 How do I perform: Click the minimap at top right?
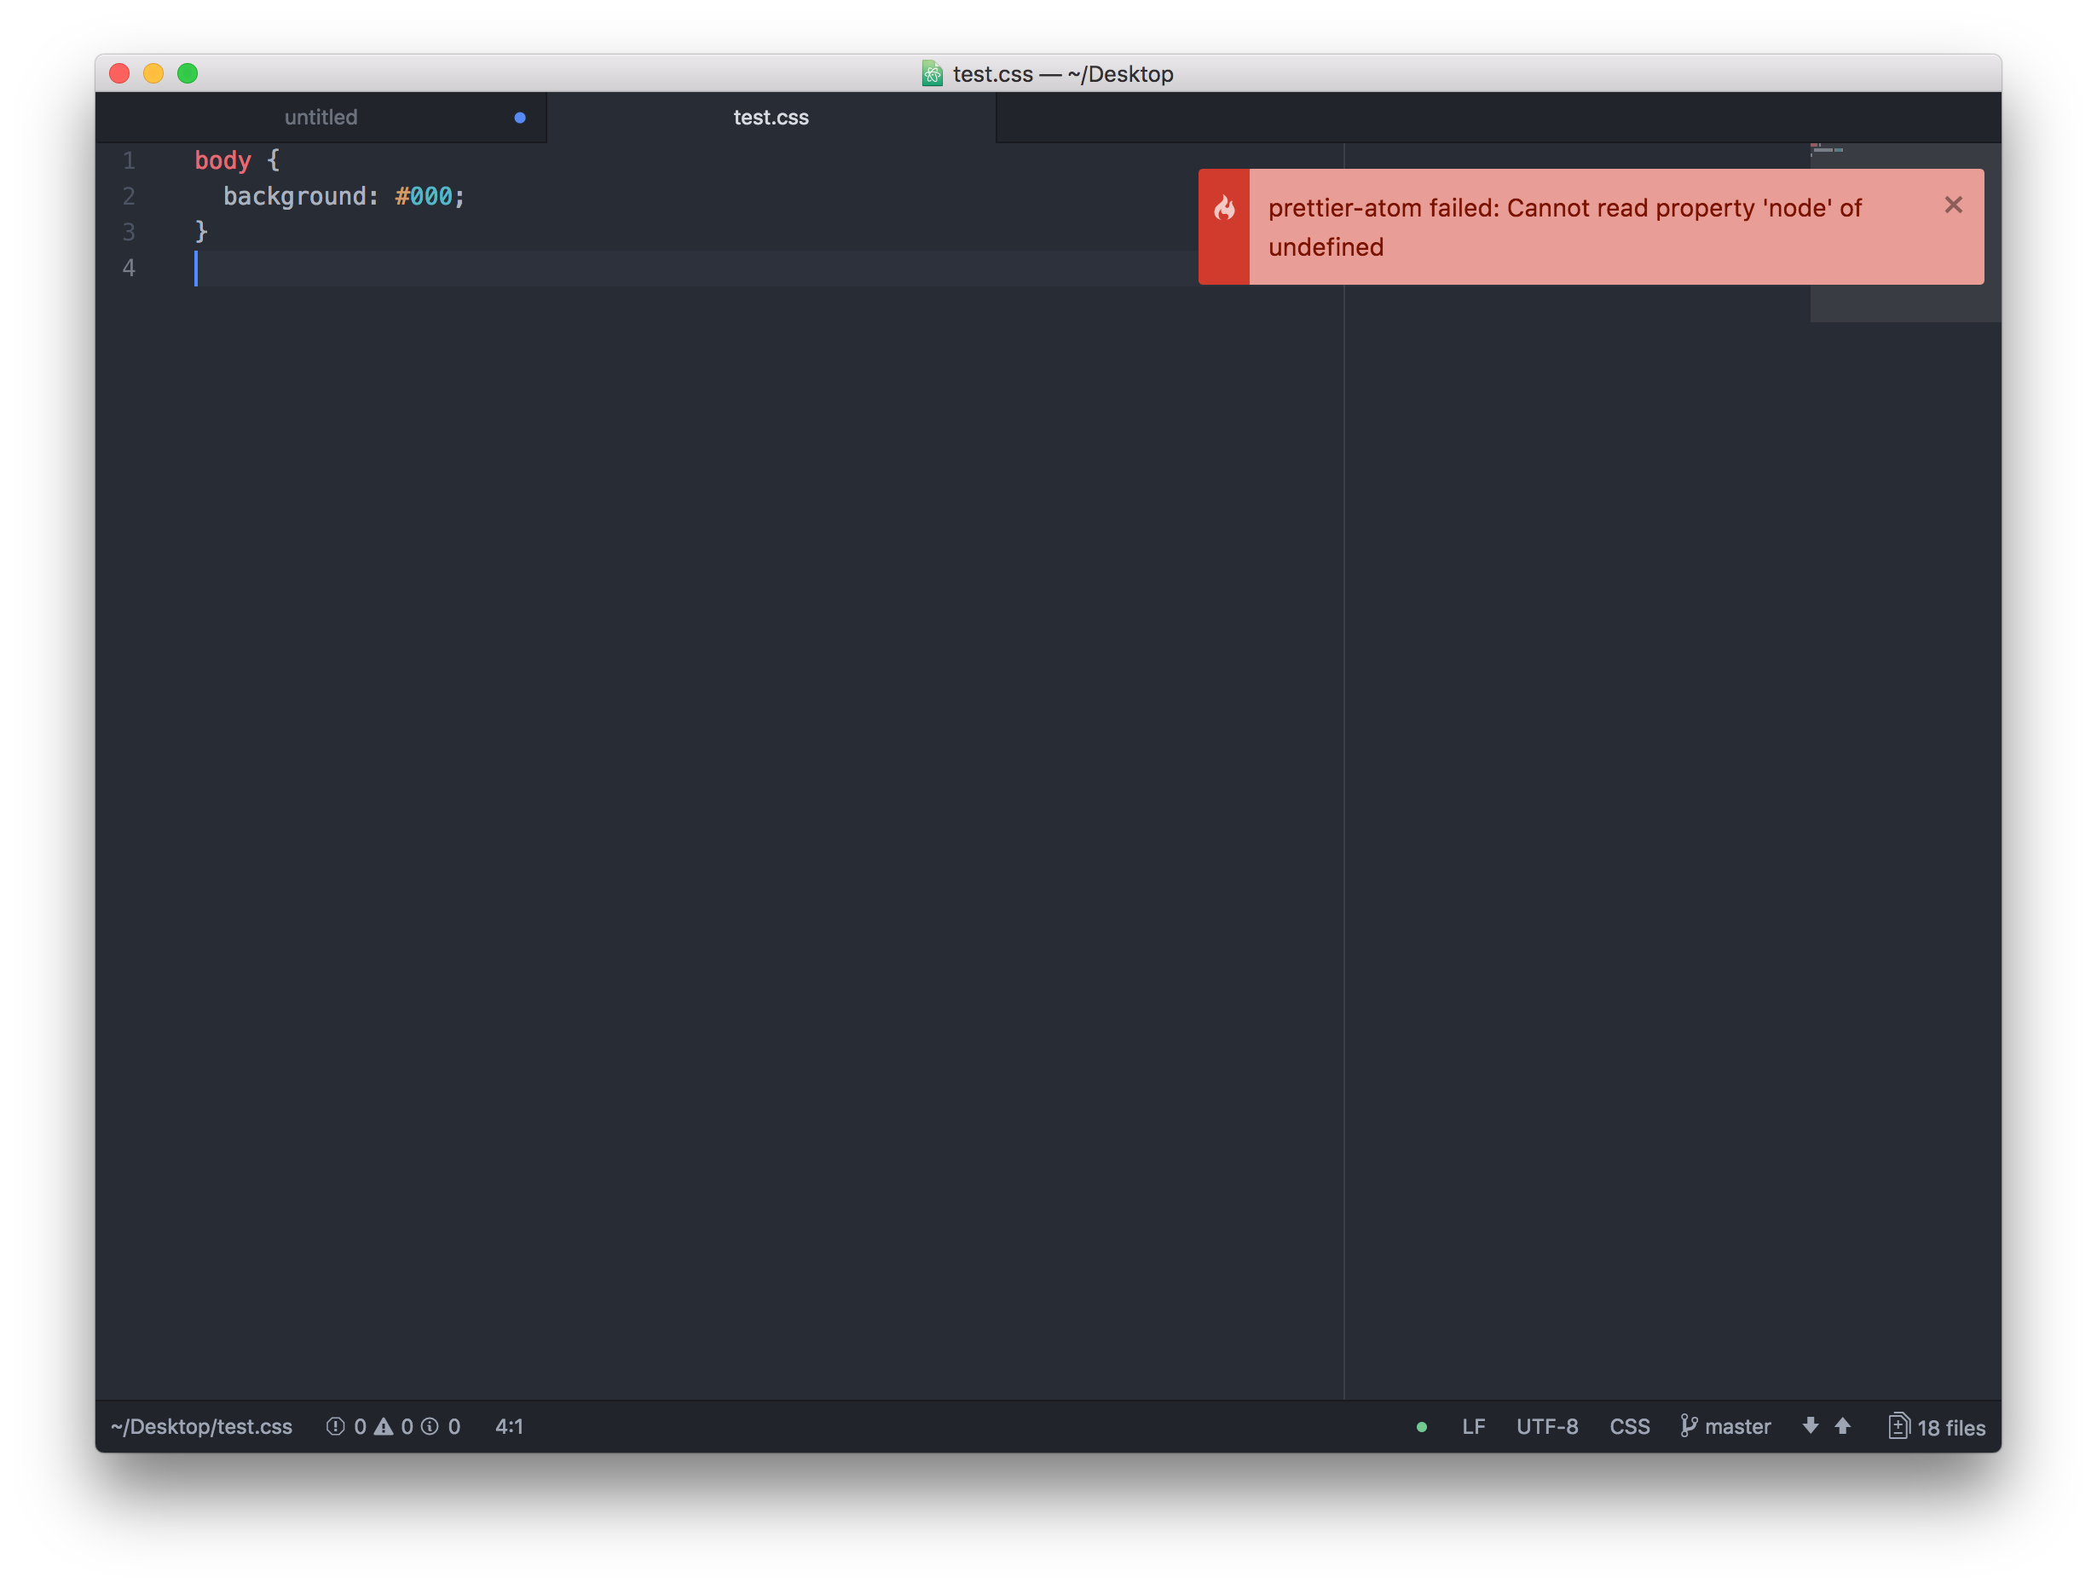(x=1904, y=232)
